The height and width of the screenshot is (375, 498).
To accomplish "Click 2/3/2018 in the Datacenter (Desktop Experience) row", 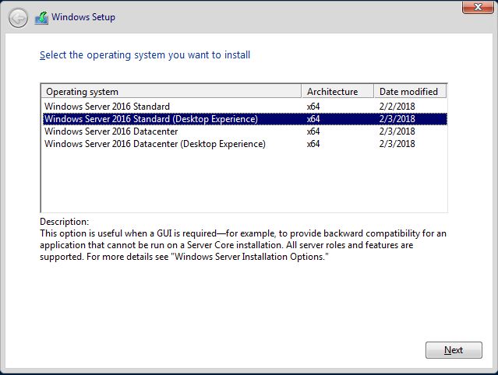I will click(397, 144).
